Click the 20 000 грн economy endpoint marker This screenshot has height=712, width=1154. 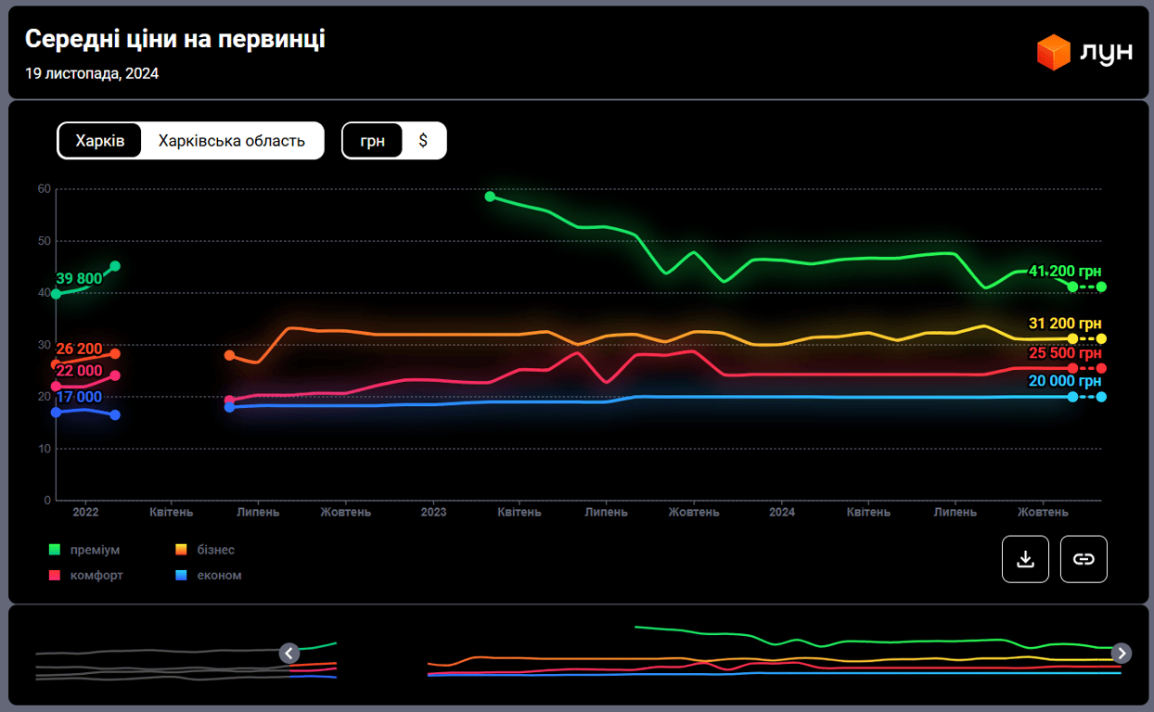pyautogui.click(x=1101, y=397)
